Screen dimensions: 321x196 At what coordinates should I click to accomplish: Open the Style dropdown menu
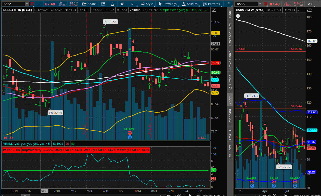[147, 4]
